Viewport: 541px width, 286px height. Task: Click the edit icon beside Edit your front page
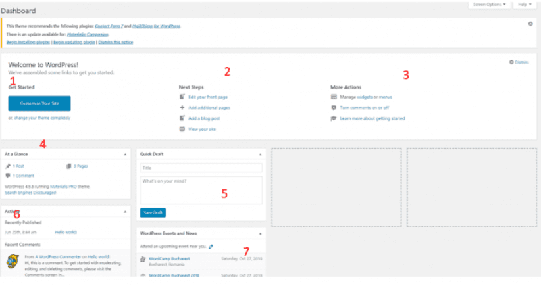click(x=182, y=97)
